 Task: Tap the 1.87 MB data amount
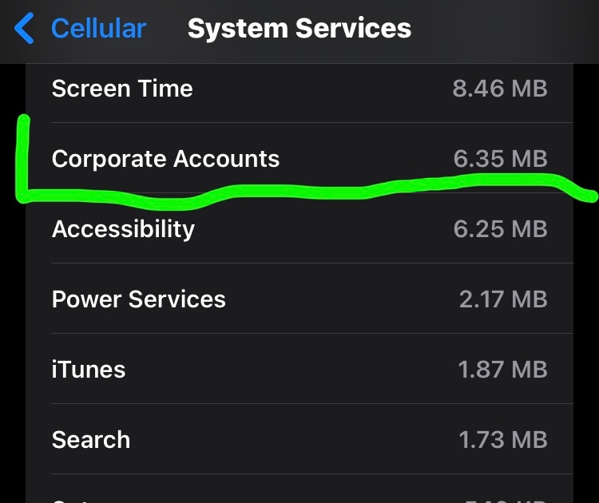click(x=503, y=370)
